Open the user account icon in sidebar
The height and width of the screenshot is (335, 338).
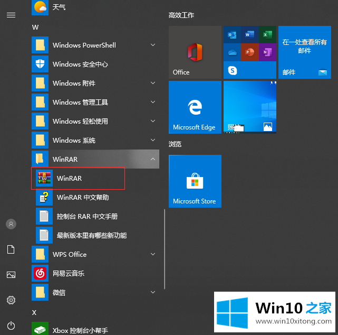pyautogui.click(x=11, y=224)
